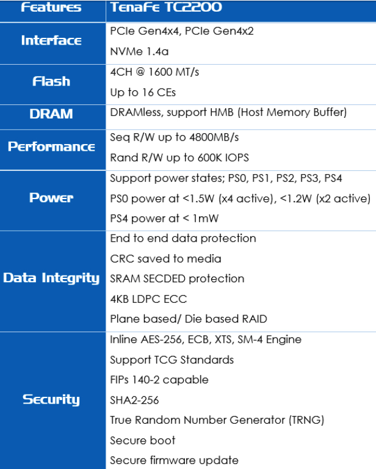The image size is (376, 469).
Task: Click the SHA2-256 line
Action: pyautogui.click(x=134, y=400)
